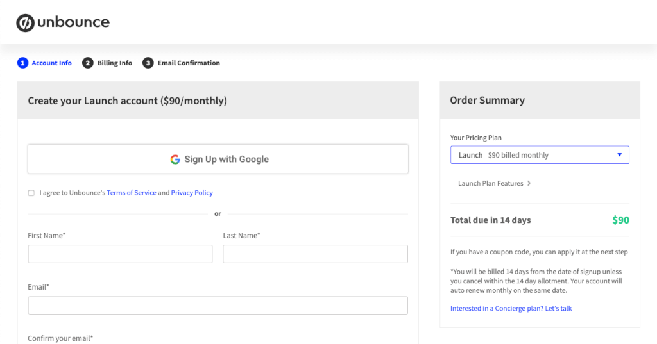Click the coupon code note text
The height and width of the screenshot is (344, 657).
[539, 252]
